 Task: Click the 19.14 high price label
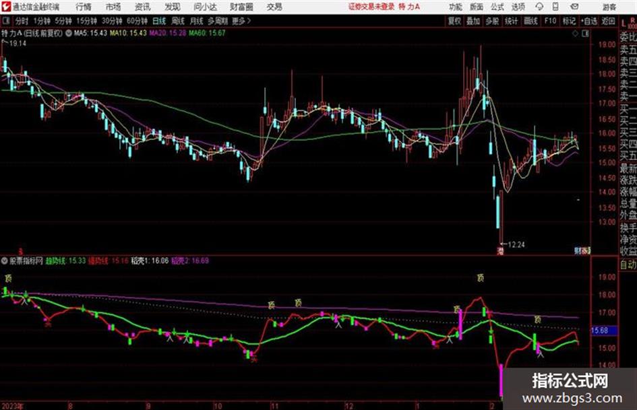pyautogui.click(x=18, y=44)
